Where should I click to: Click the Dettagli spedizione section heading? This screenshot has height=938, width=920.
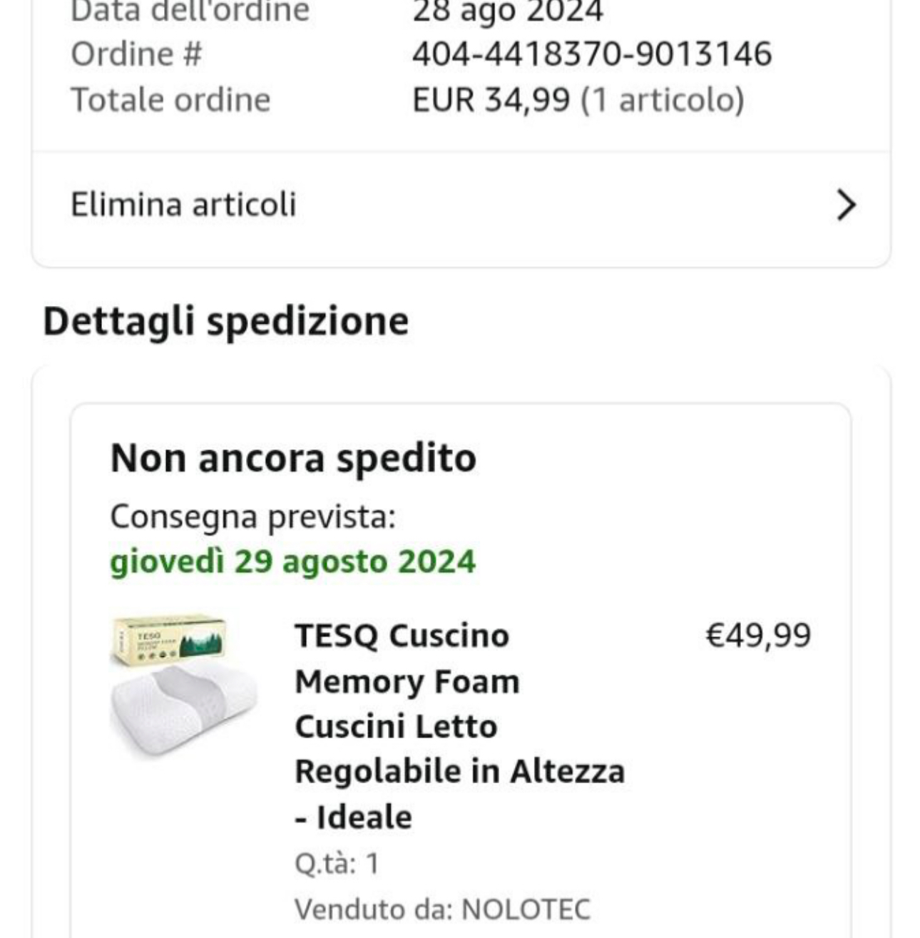point(226,322)
